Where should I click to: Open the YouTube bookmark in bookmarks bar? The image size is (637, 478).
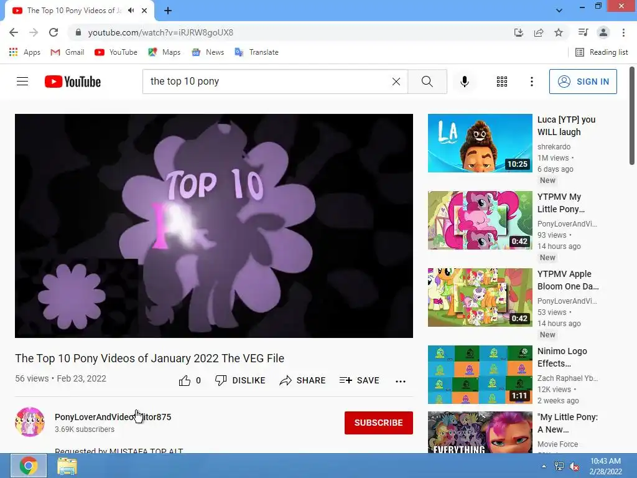[x=116, y=52]
